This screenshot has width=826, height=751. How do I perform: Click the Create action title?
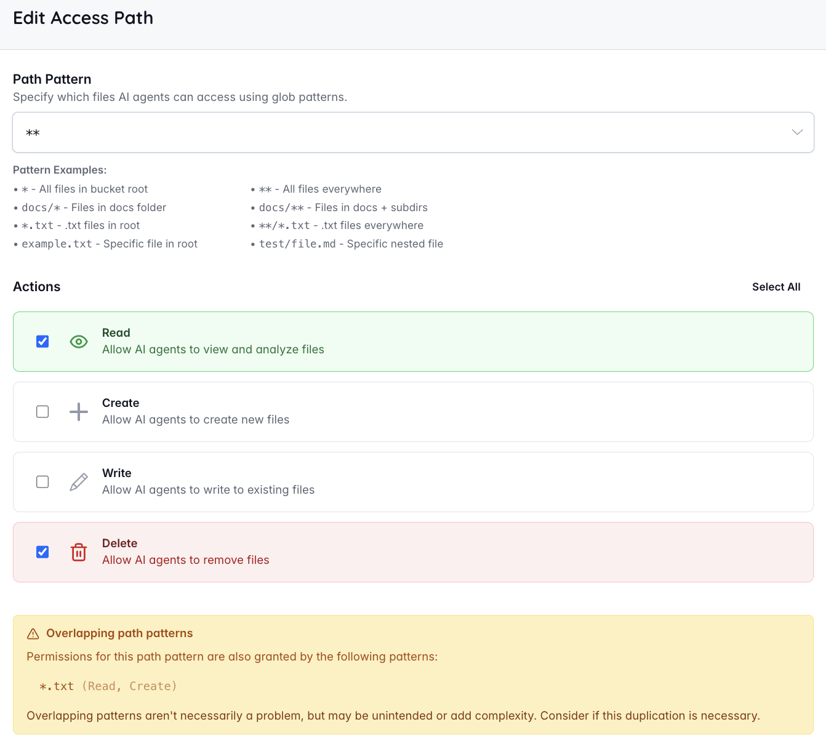[121, 403]
